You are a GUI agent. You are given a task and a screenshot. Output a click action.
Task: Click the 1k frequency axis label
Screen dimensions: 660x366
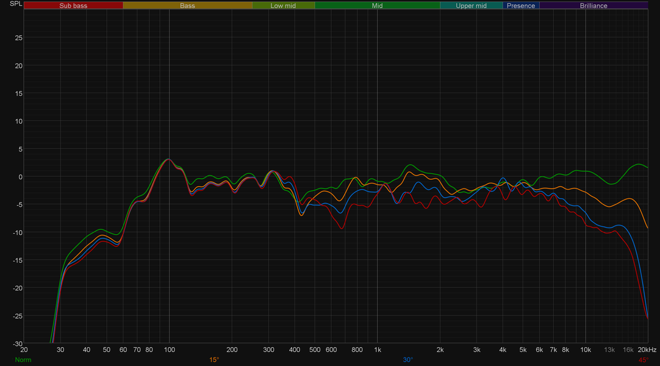[x=378, y=350]
